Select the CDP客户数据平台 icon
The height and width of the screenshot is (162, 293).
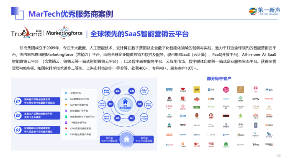click(66, 105)
